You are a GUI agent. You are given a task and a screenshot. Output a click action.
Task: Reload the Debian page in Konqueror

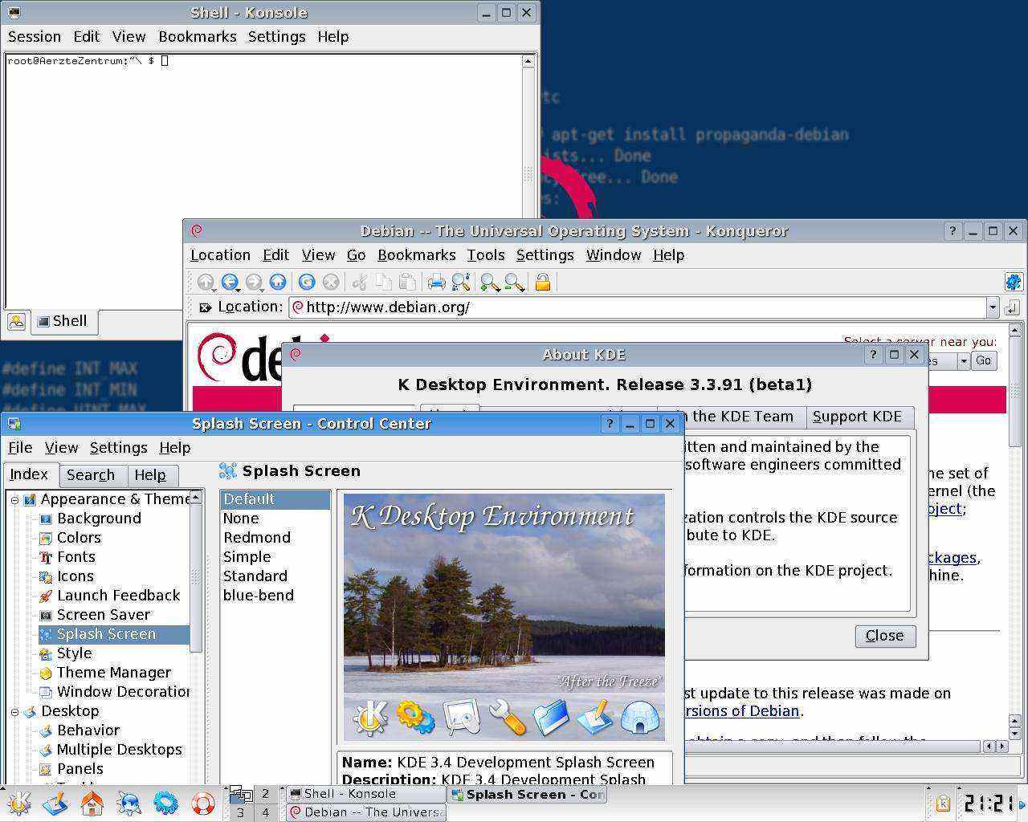306,282
